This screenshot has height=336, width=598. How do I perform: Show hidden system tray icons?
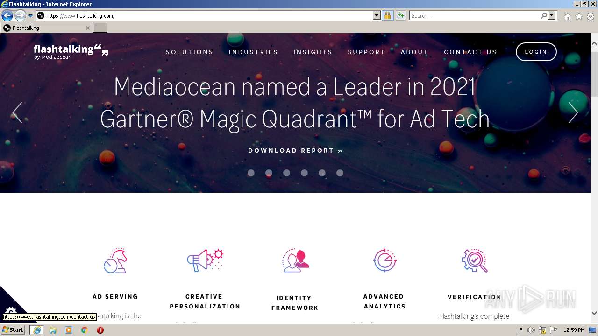pyautogui.click(x=521, y=330)
